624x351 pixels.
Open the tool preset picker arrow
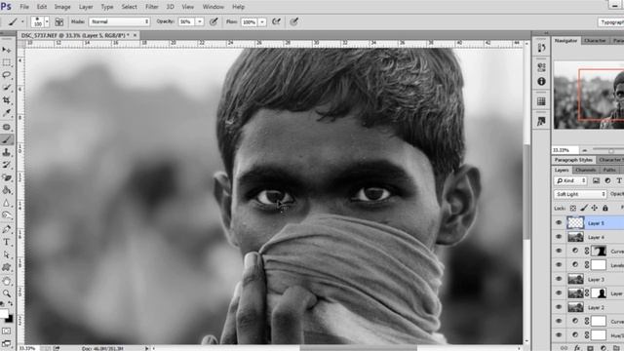coord(22,21)
